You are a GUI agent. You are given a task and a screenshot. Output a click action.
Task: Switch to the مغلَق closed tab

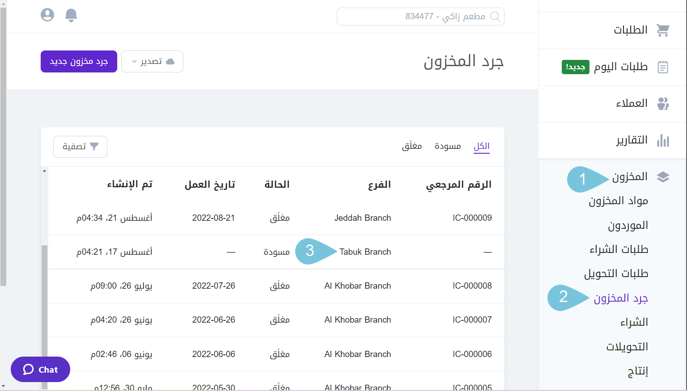click(x=411, y=146)
